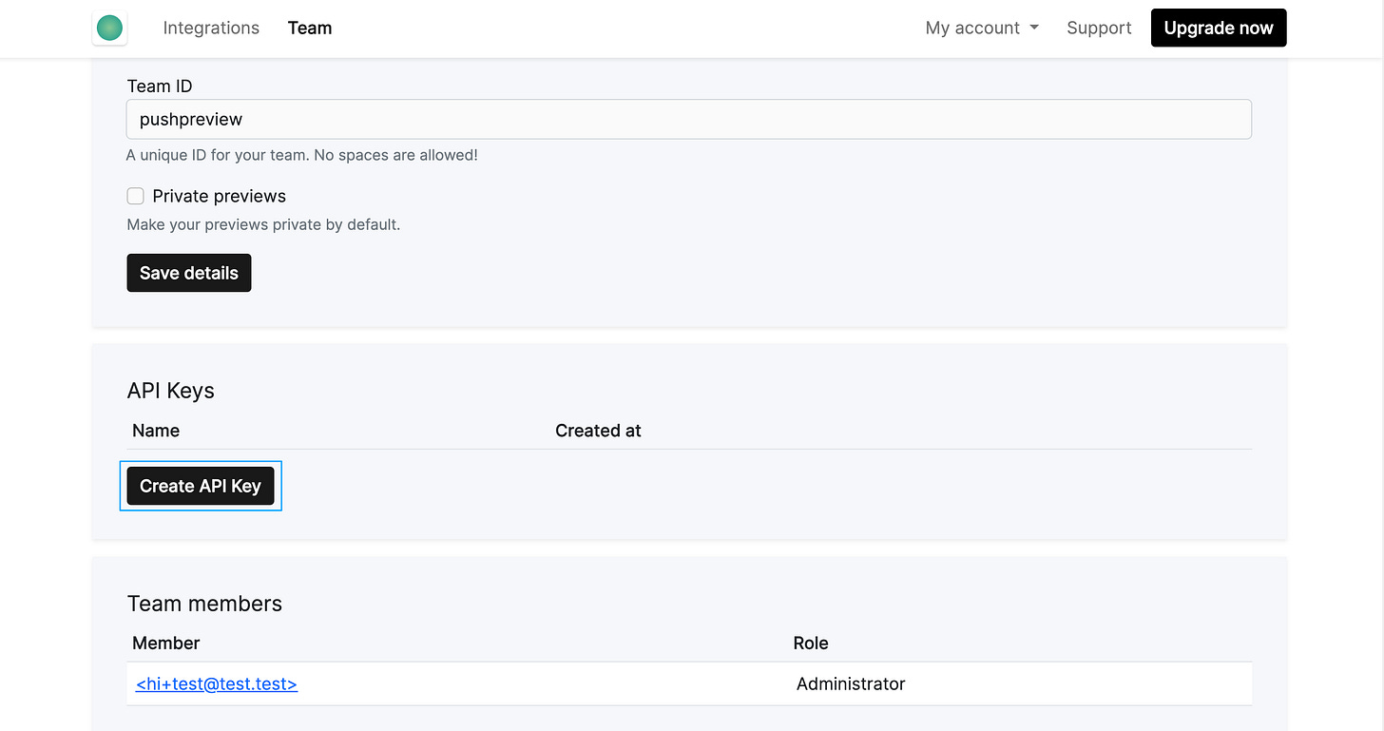The image size is (1384, 731).
Task: Click the Name column header
Action: [156, 431]
